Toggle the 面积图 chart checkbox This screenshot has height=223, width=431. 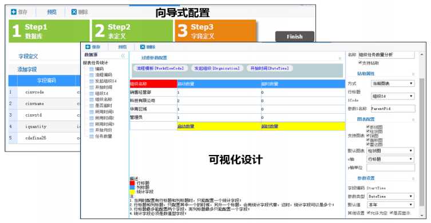coord(368,140)
